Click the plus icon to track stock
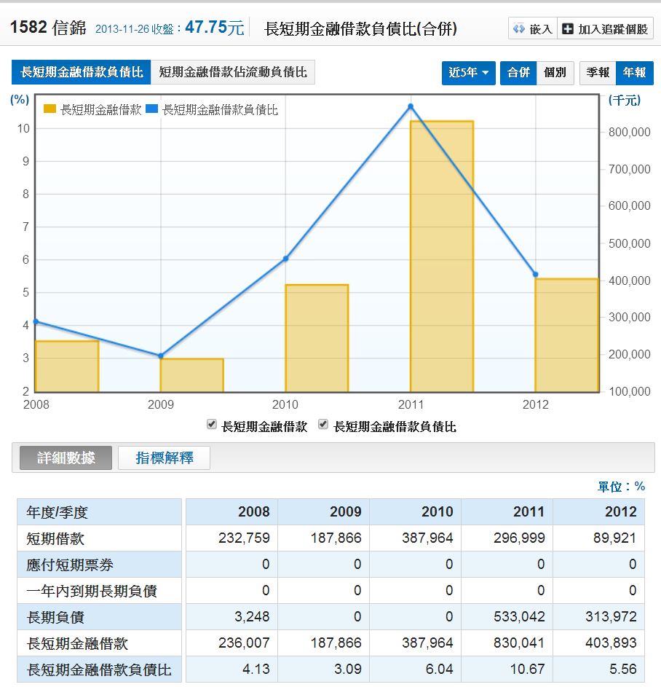The image size is (661, 687). pyautogui.click(x=568, y=29)
